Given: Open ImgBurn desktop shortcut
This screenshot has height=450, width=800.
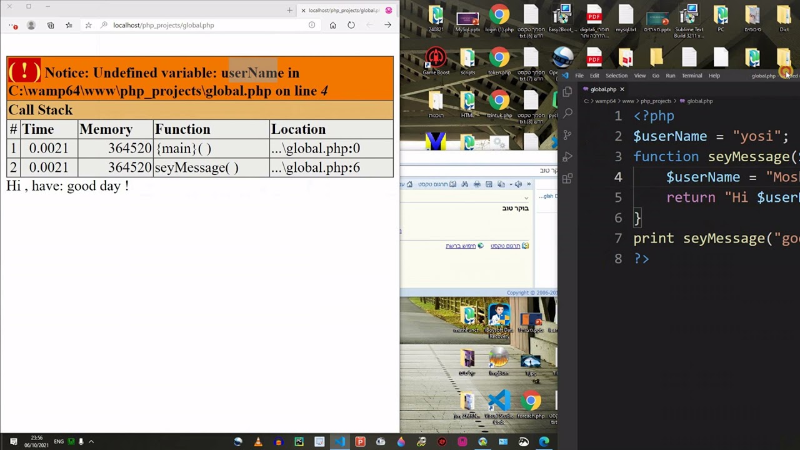Looking at the screenshot, I should click(x=499, y=362).
